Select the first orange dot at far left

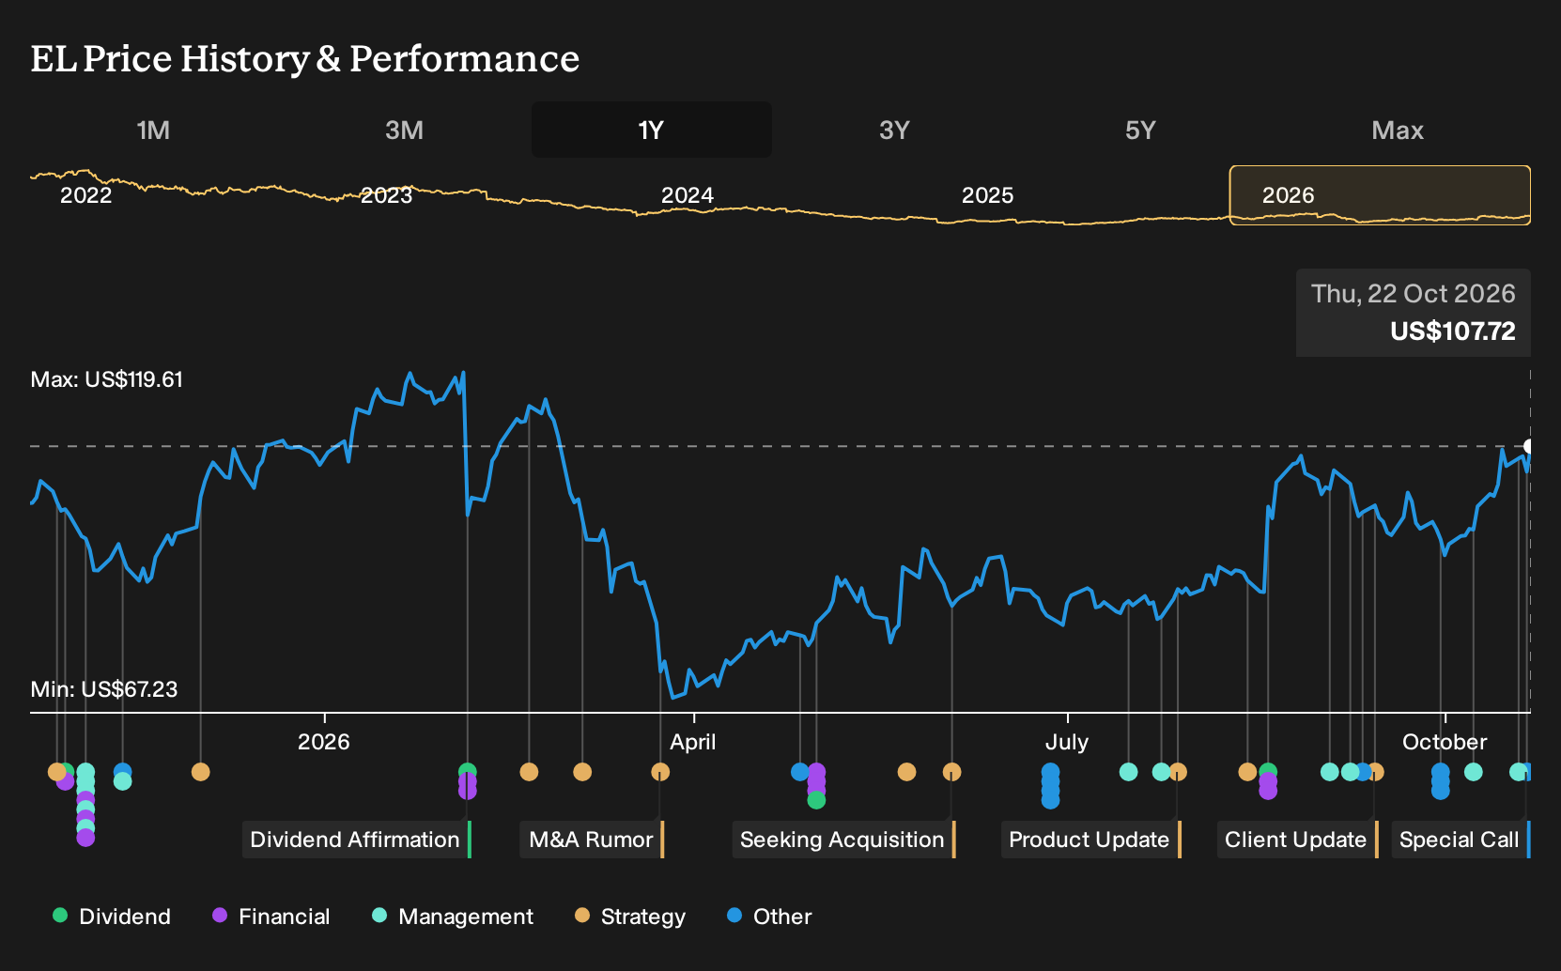point(56,772)
